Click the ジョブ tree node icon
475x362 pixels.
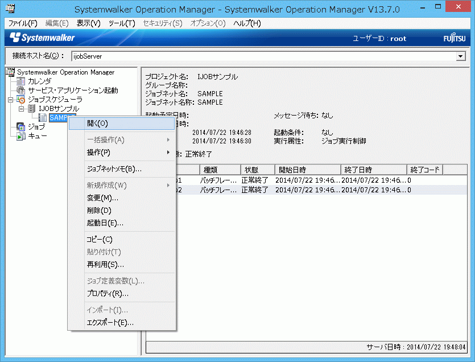(x=20, y=126)
